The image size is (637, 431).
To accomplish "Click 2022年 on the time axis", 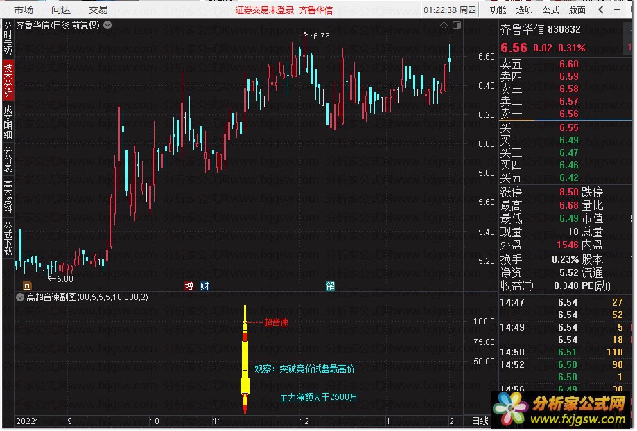I will pyautogui.click(x=30, y=421).
